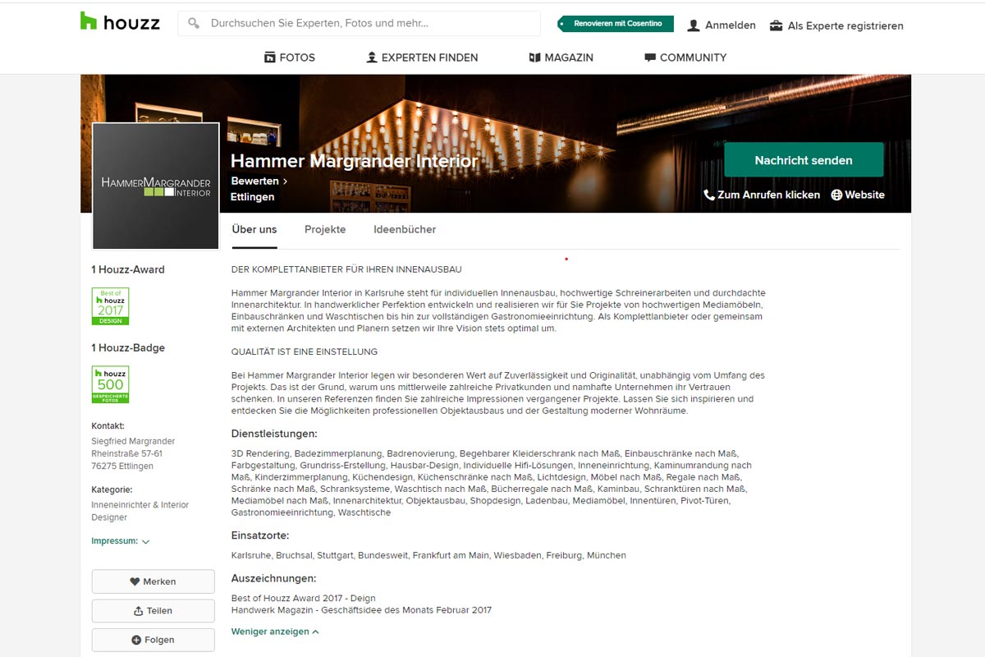Screen dimensions: 985x657
Task: Click Bewerten to rate the company
Action: (x=259, y=181)
